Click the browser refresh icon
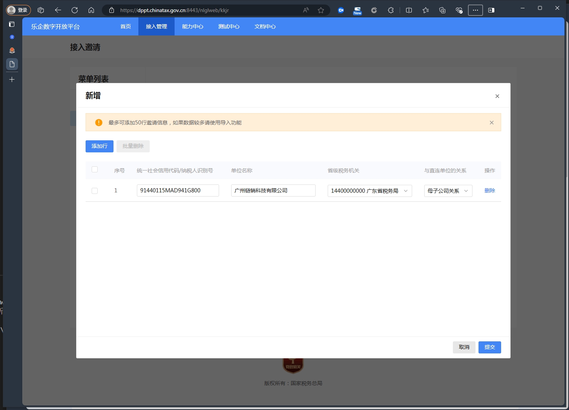569x410 pixels. pyautogui.click(x=75, y=10)
